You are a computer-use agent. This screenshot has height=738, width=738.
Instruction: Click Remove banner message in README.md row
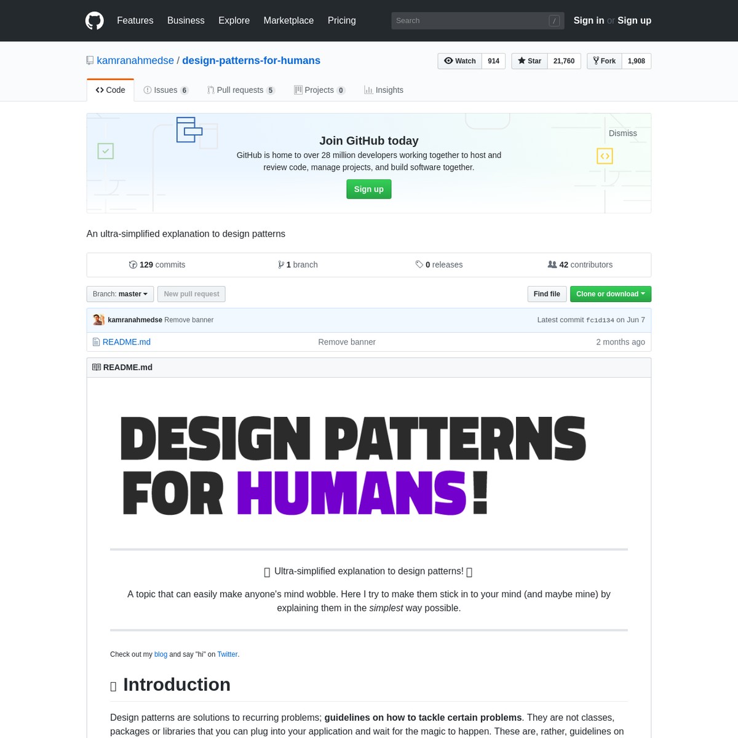pyautogui.click(x=347, y=342)
